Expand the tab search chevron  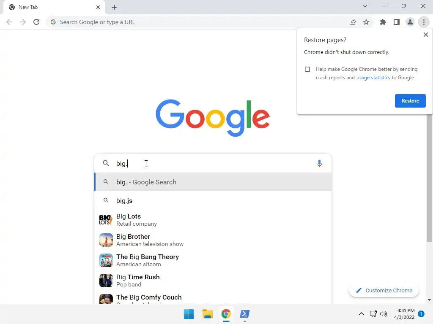coord(365,6)
